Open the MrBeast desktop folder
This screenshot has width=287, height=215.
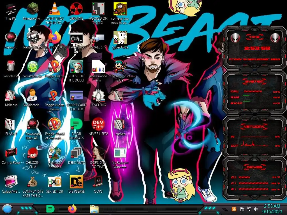click(10, 95)
